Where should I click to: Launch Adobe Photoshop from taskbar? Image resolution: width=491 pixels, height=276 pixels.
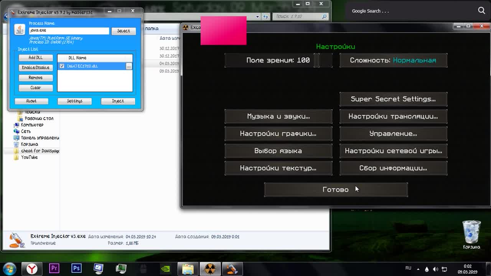76,269
